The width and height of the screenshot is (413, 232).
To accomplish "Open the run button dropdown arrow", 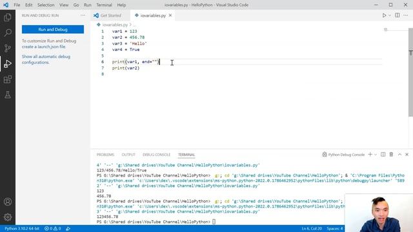I will coord(390,15).
